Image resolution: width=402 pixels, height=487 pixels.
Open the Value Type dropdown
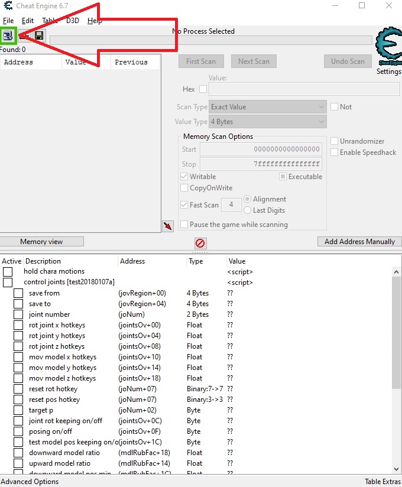tap(267, 121)
